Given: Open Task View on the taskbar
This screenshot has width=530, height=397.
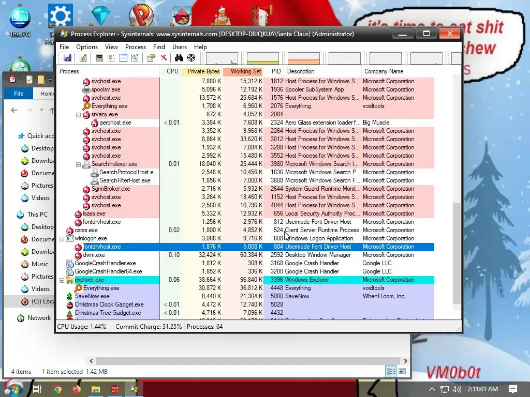Looking at the screenshot, I should tap(37, 389).
